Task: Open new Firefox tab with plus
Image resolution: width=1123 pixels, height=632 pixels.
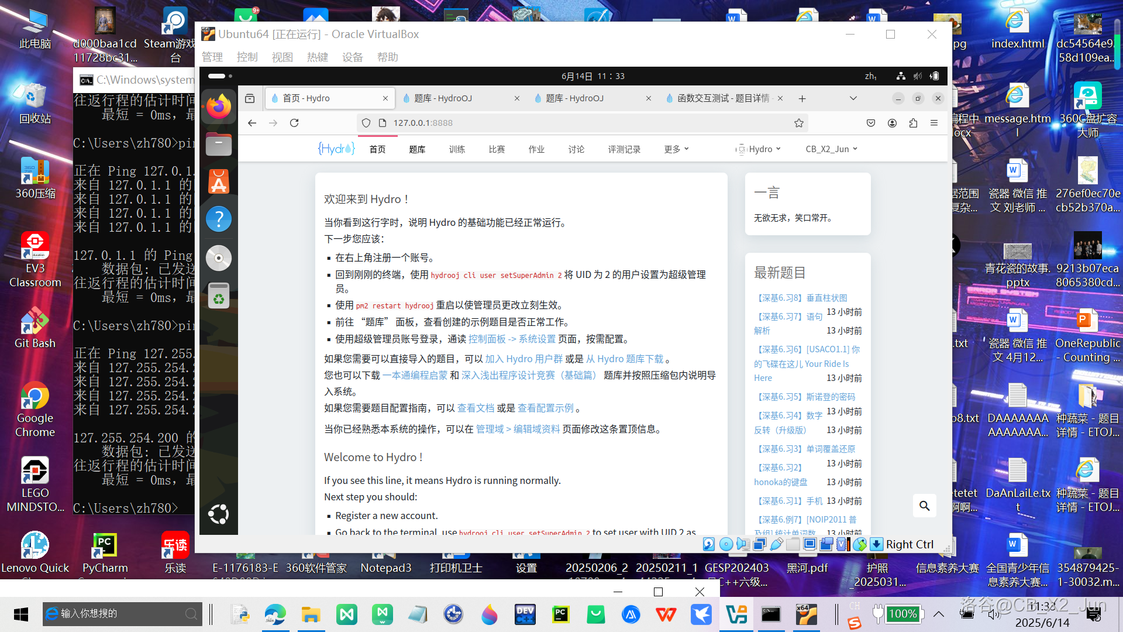Action: (802, 98)
